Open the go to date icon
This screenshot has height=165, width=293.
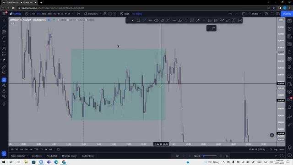[58, 149]
